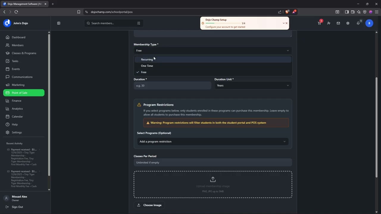The image size is (381, 214).
Task: Open the settings gear in header
Action: coord(348,23)
